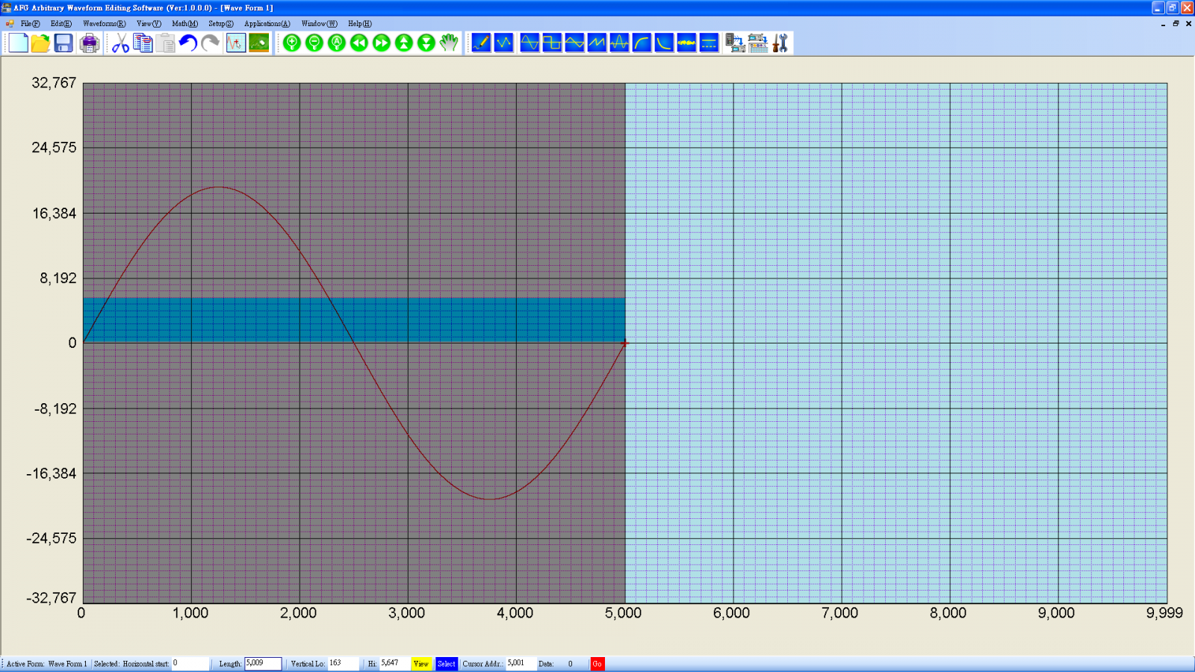Open the Applications menu
Viewport: 1195px width, 672px height.
coord(267,24)
